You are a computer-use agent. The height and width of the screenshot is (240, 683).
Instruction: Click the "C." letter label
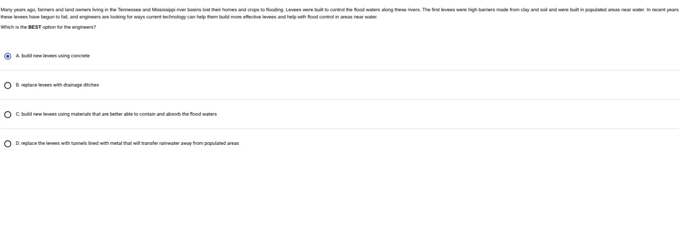click(18, 114)
